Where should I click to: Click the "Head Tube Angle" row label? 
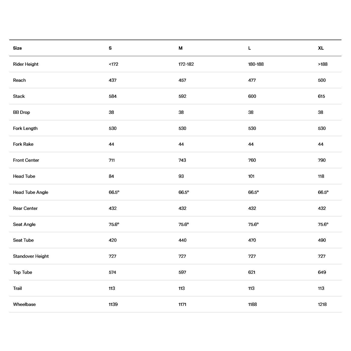coord(31,192)
